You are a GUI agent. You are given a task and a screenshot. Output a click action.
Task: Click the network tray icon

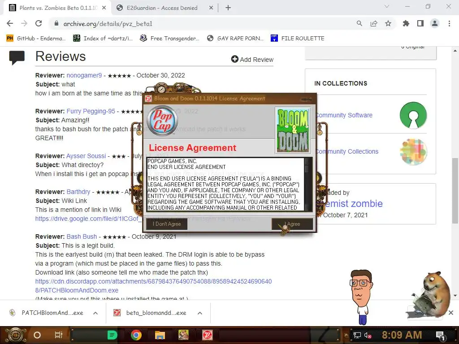pos(357,335)
